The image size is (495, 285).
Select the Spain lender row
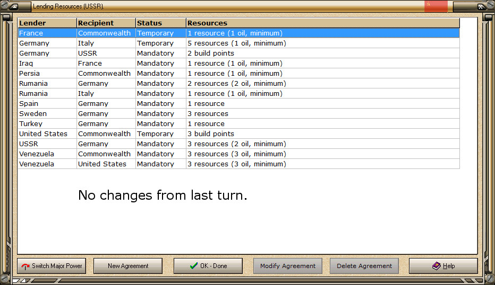tap(238, 104)
